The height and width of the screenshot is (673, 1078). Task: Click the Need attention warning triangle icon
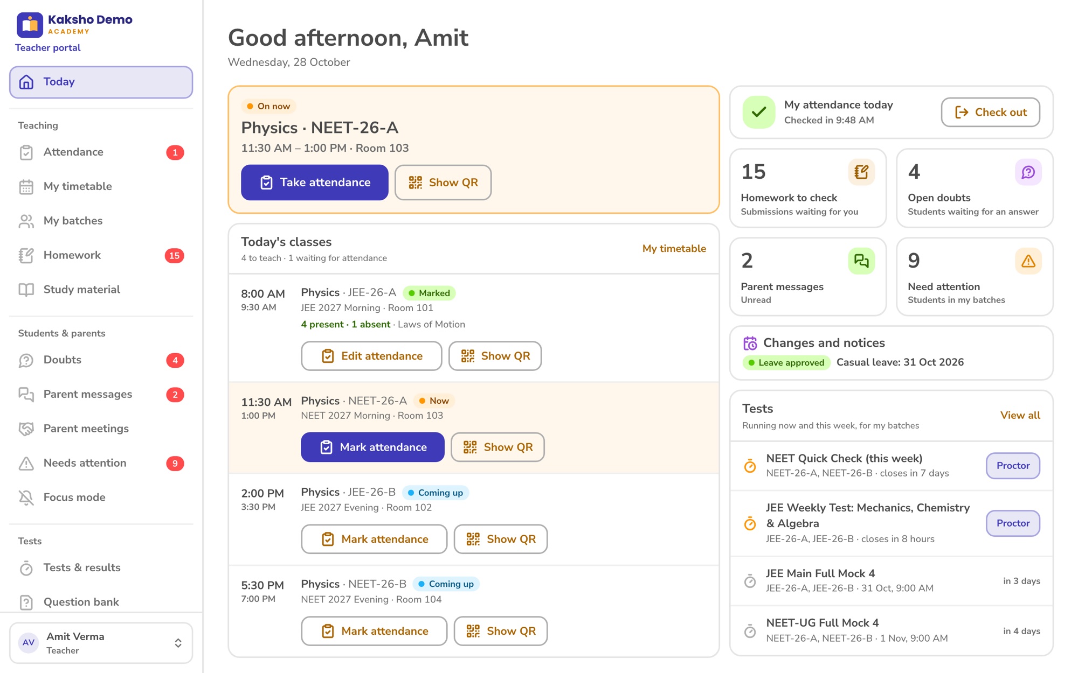[x=1028, y=261]
